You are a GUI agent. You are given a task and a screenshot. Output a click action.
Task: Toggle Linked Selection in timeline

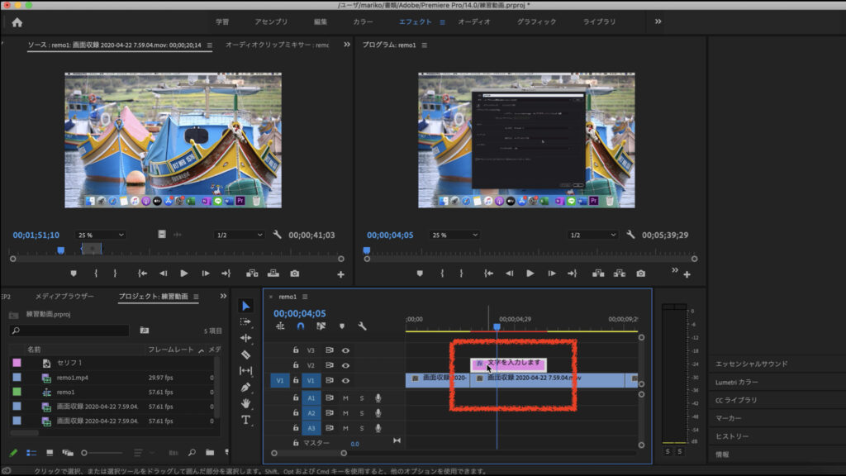[x=321, y=326]
